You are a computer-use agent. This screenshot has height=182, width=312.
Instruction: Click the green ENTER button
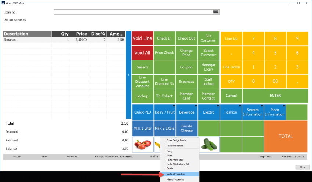point(275,96)
